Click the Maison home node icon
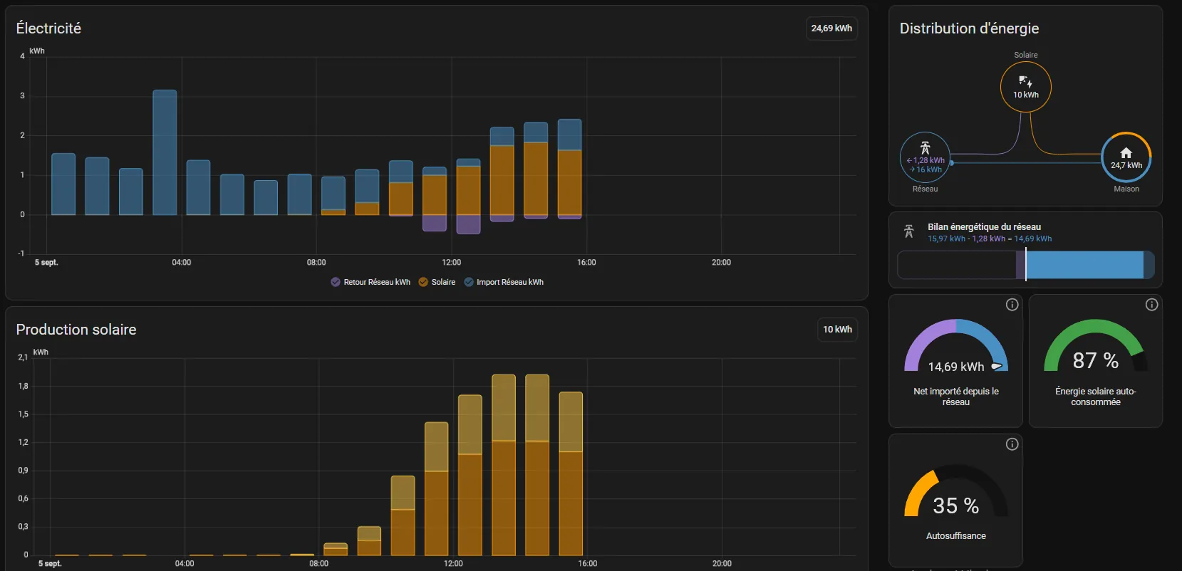 (x=1126, y=152)
